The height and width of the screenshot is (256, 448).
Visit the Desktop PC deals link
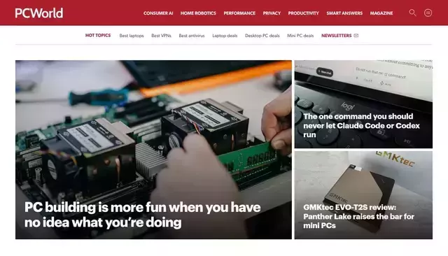(262, 36)
